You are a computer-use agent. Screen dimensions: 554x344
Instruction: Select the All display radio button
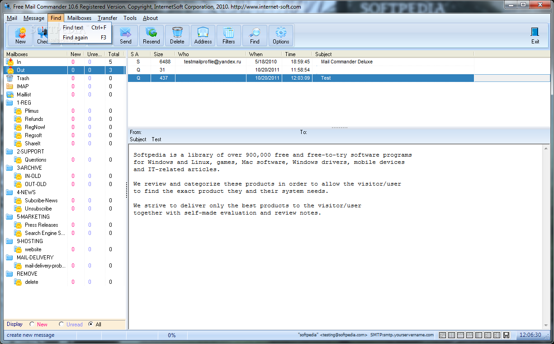click(x=91, y=324)
